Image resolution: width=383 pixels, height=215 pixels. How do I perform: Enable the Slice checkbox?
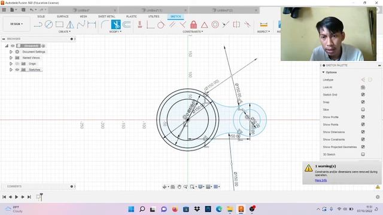coord(363,109)
